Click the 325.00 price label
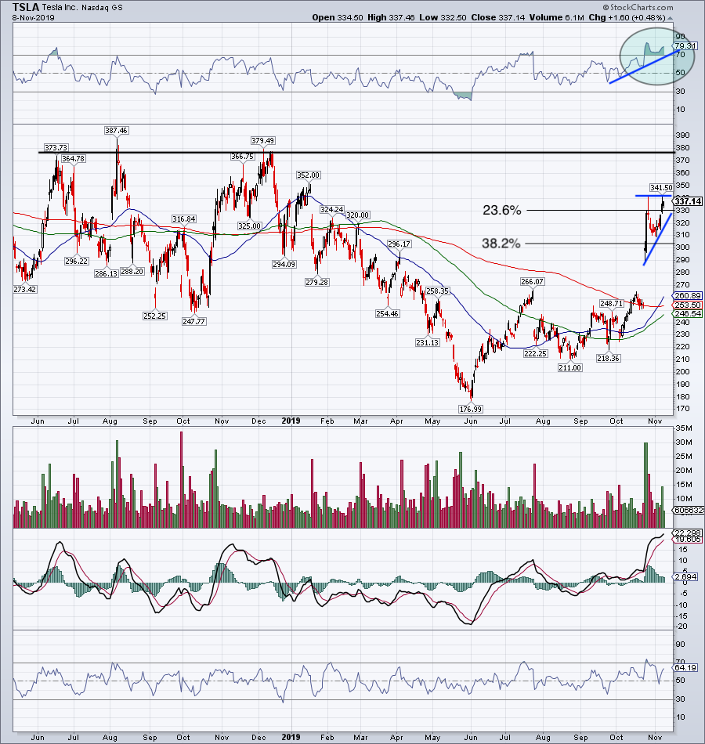The height and width of the screenshot is (744, 705). [x=249, y=226]
